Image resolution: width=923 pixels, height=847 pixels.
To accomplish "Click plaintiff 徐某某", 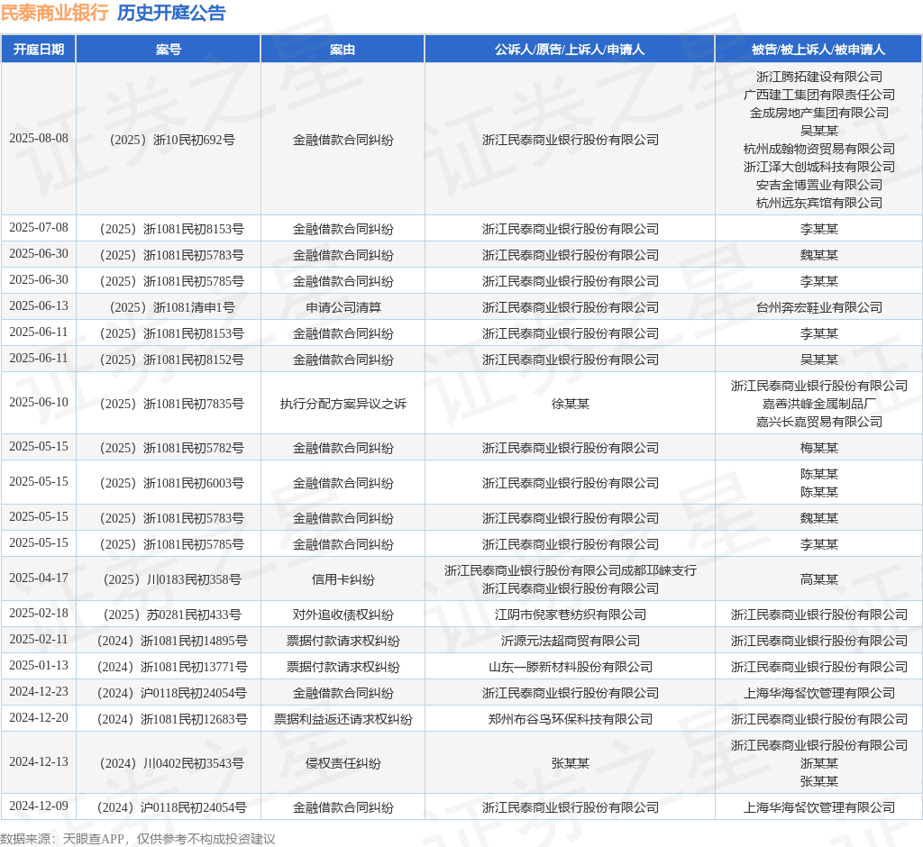I will [x=571, y=404].
